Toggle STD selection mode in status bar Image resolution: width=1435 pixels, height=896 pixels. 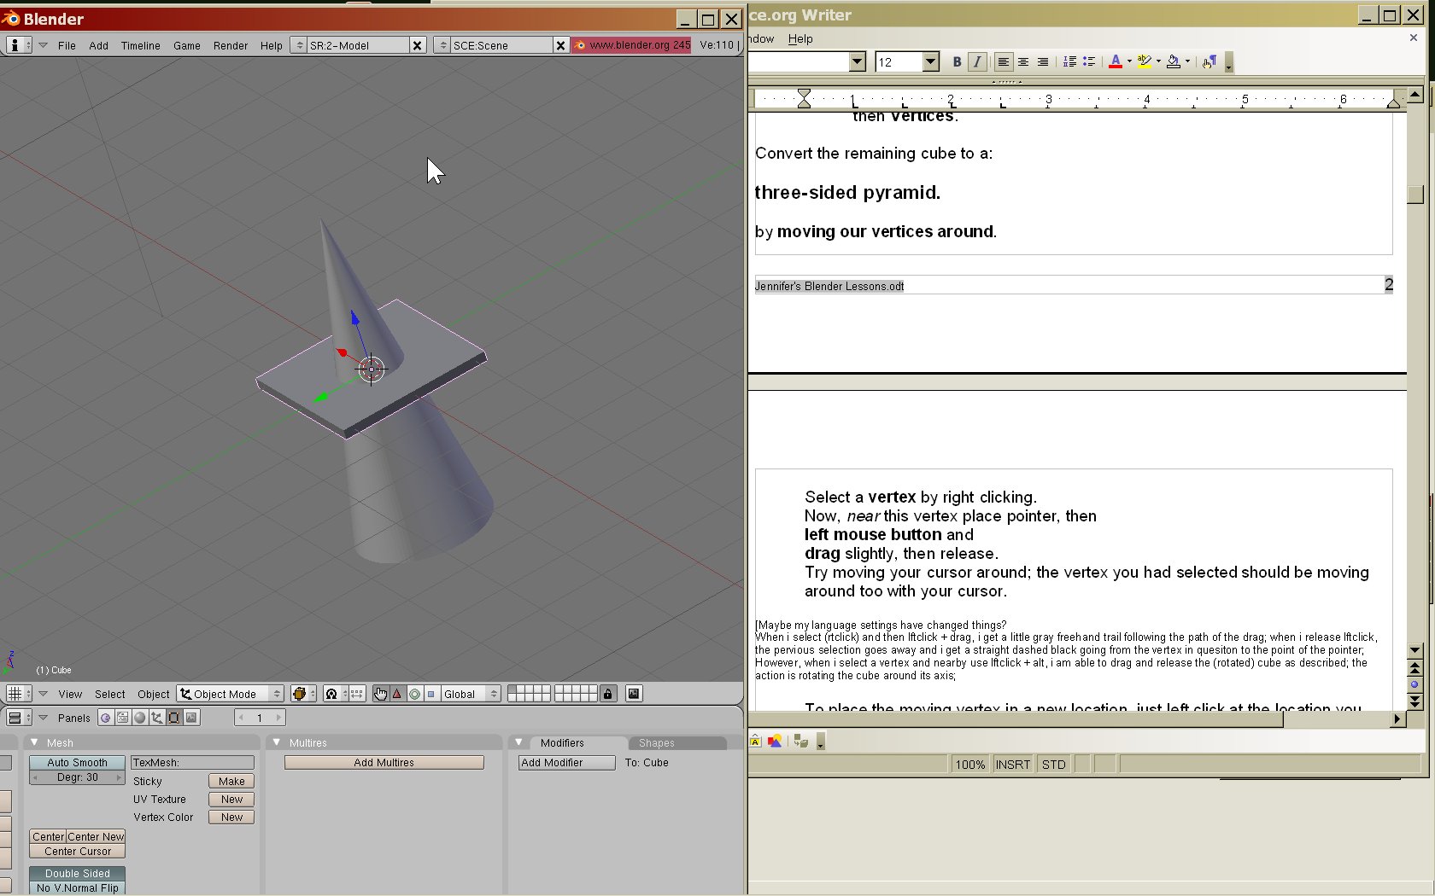tap(1053, 765)
